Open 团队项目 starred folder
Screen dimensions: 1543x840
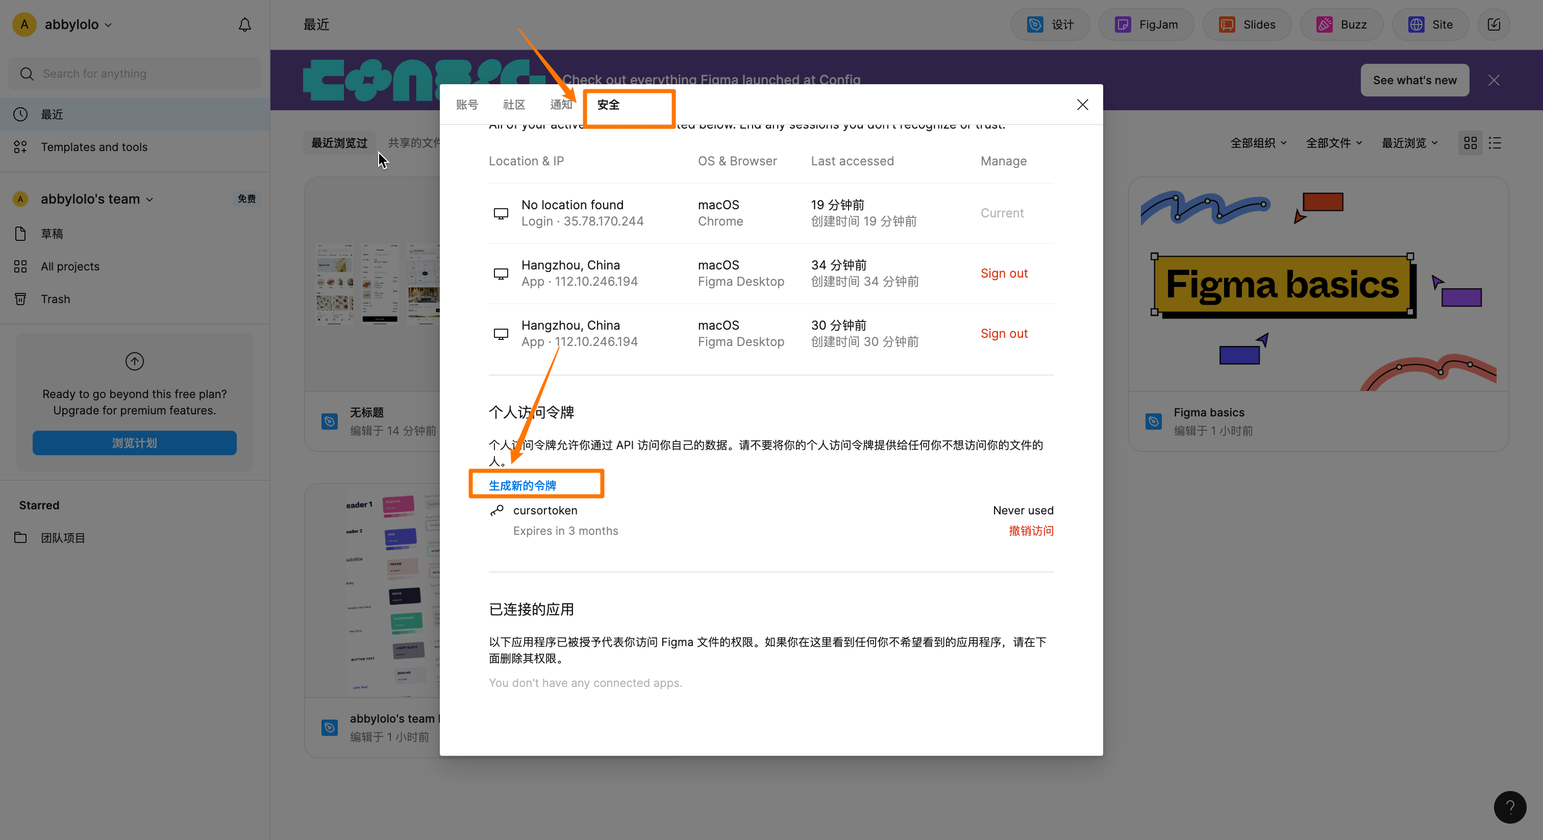(135, 537)
